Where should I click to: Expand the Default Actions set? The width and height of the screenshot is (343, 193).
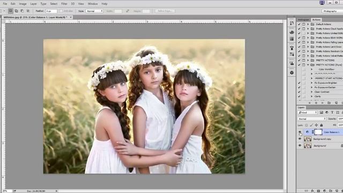[308, 24]
